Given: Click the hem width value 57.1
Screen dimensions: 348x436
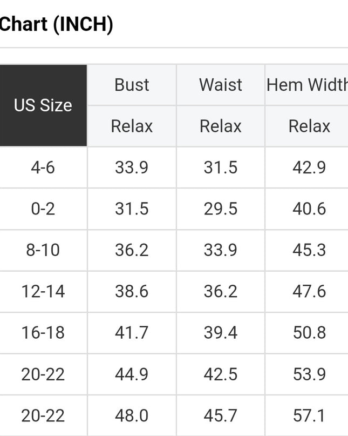Looking at the screenshot, I should (309, 415).
